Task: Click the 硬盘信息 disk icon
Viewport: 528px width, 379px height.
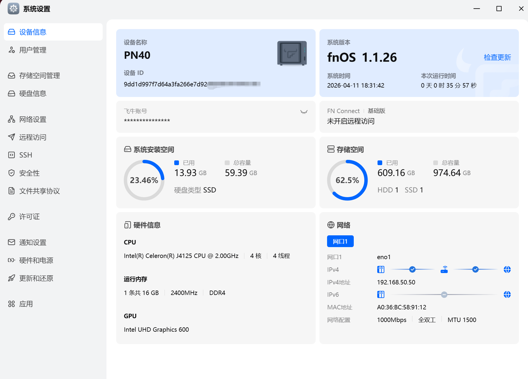Action: [11, 93]
